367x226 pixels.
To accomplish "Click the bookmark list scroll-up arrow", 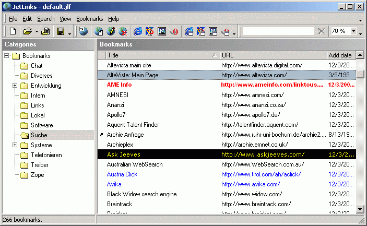I will pos(360,55).
